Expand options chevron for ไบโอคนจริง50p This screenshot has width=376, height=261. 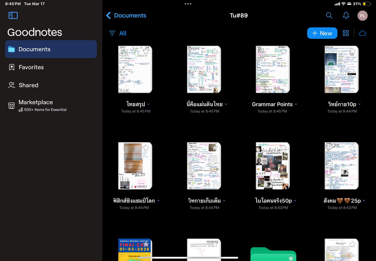[295, 201]
